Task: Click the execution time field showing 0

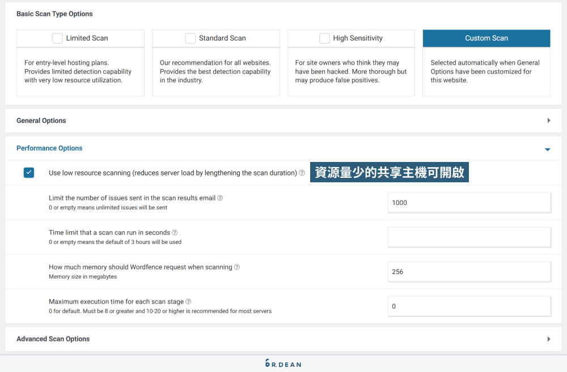Action: [469, 306]
